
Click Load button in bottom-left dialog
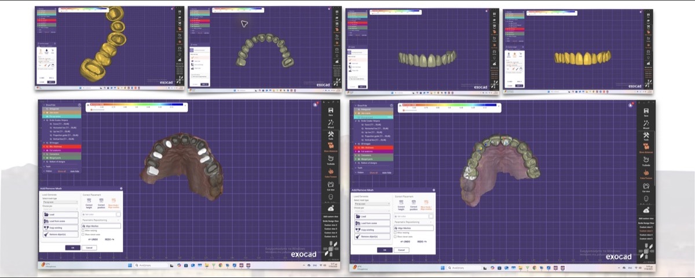(x=60, y=214)
